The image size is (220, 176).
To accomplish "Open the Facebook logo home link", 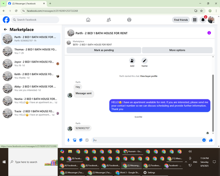I will [x=6, y=20].
